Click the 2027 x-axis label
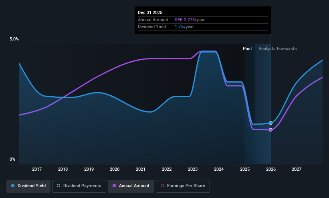 pos(297,169)
